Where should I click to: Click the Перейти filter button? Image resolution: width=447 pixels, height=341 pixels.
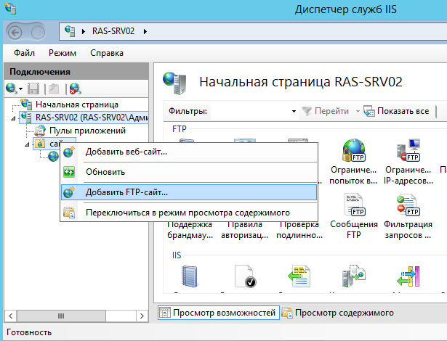pos(326,111)
